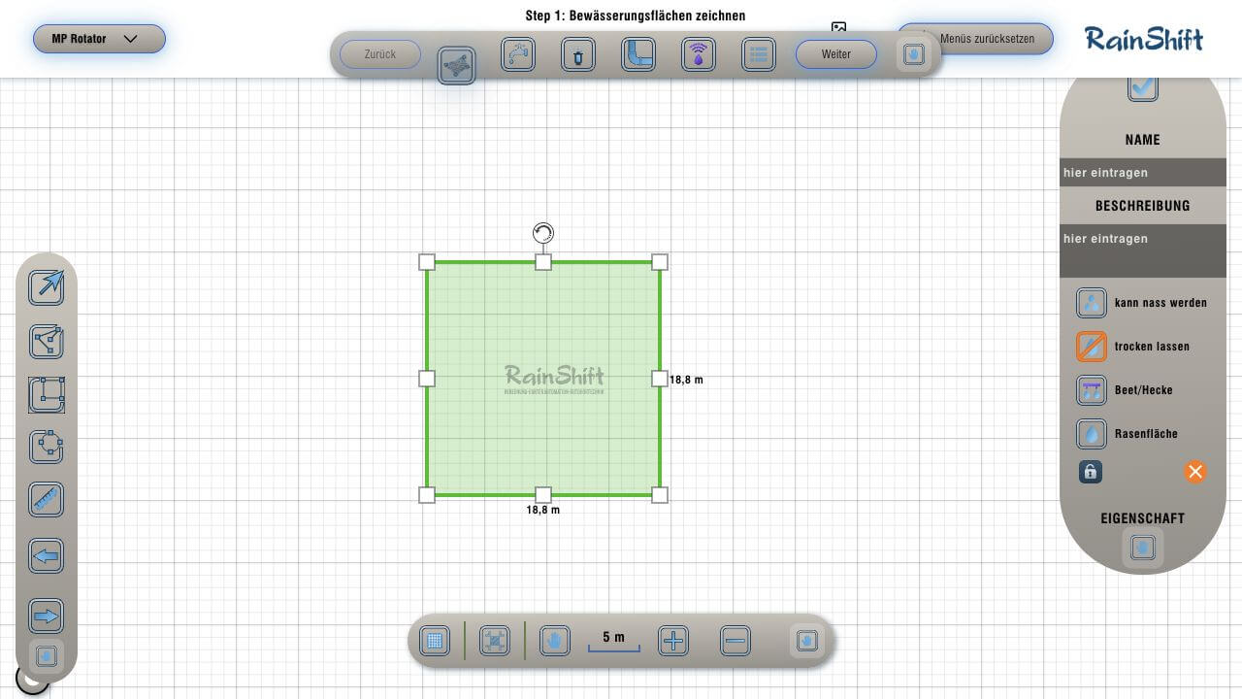Click the top-right corner resize handle

point(660,262)
